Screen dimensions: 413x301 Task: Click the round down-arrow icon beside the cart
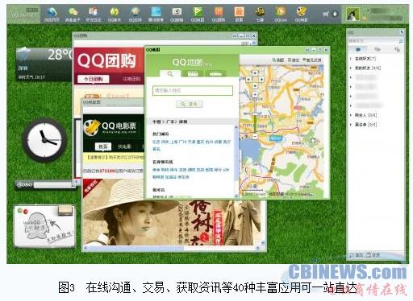[x=335, y=14]
